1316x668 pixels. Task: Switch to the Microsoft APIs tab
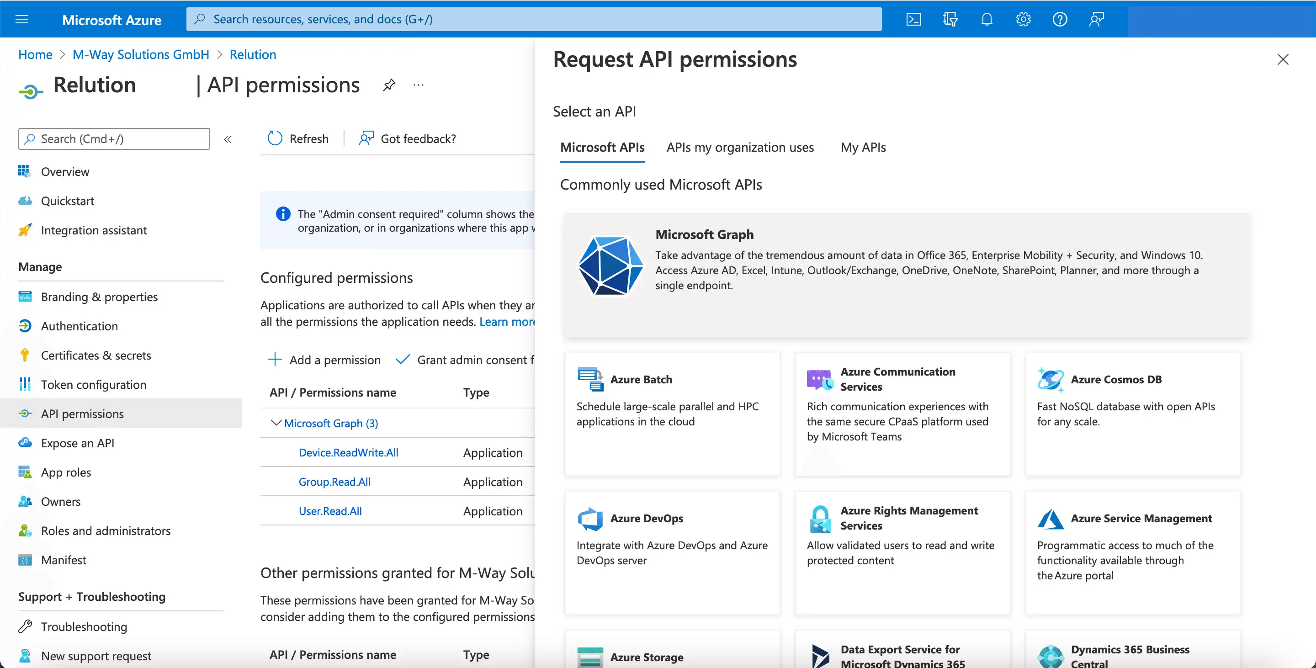click(x=602, y=147)
